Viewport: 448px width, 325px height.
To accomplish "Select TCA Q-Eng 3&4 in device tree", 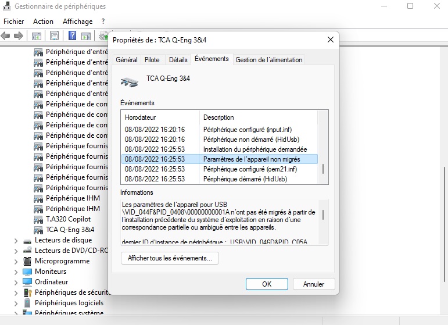I will pyautogui.click(x=70, y=230).
